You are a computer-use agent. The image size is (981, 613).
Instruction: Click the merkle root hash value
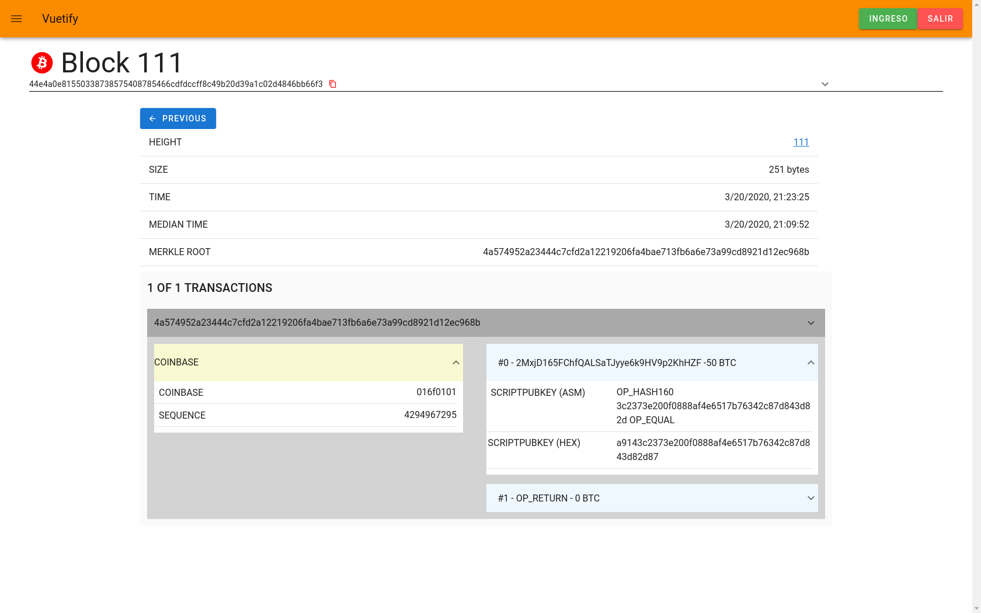pos(646,252)
